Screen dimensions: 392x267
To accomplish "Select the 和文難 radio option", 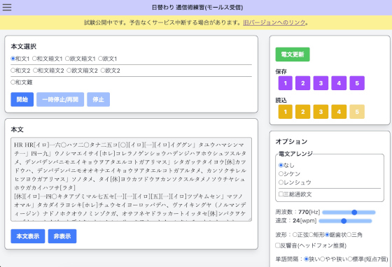I will pos(13,82).
